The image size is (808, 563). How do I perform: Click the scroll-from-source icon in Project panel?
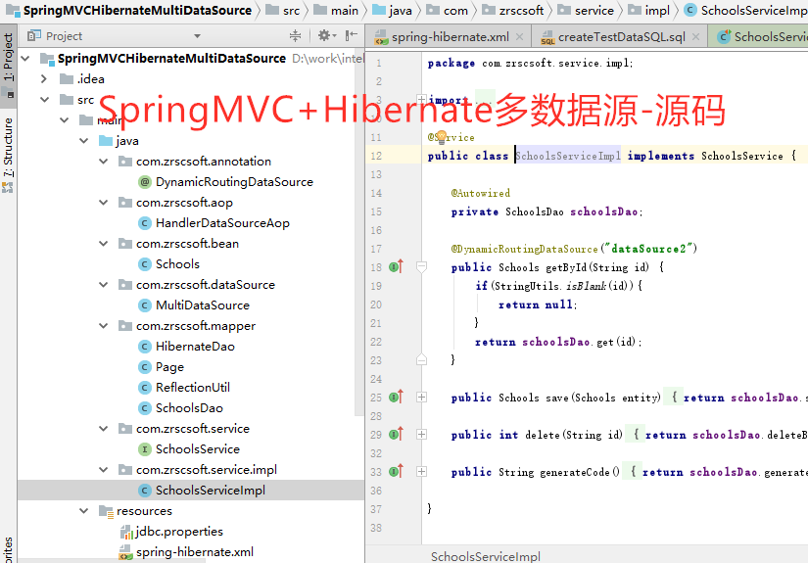(x=297, y=36)
